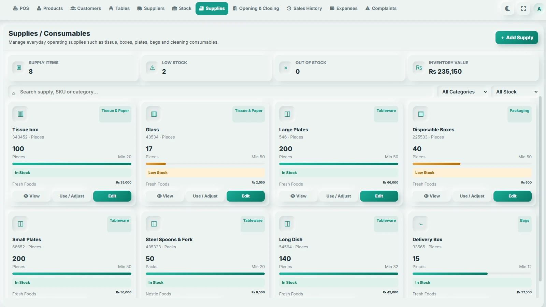Switch to Tables tab

tap(119, 8)
